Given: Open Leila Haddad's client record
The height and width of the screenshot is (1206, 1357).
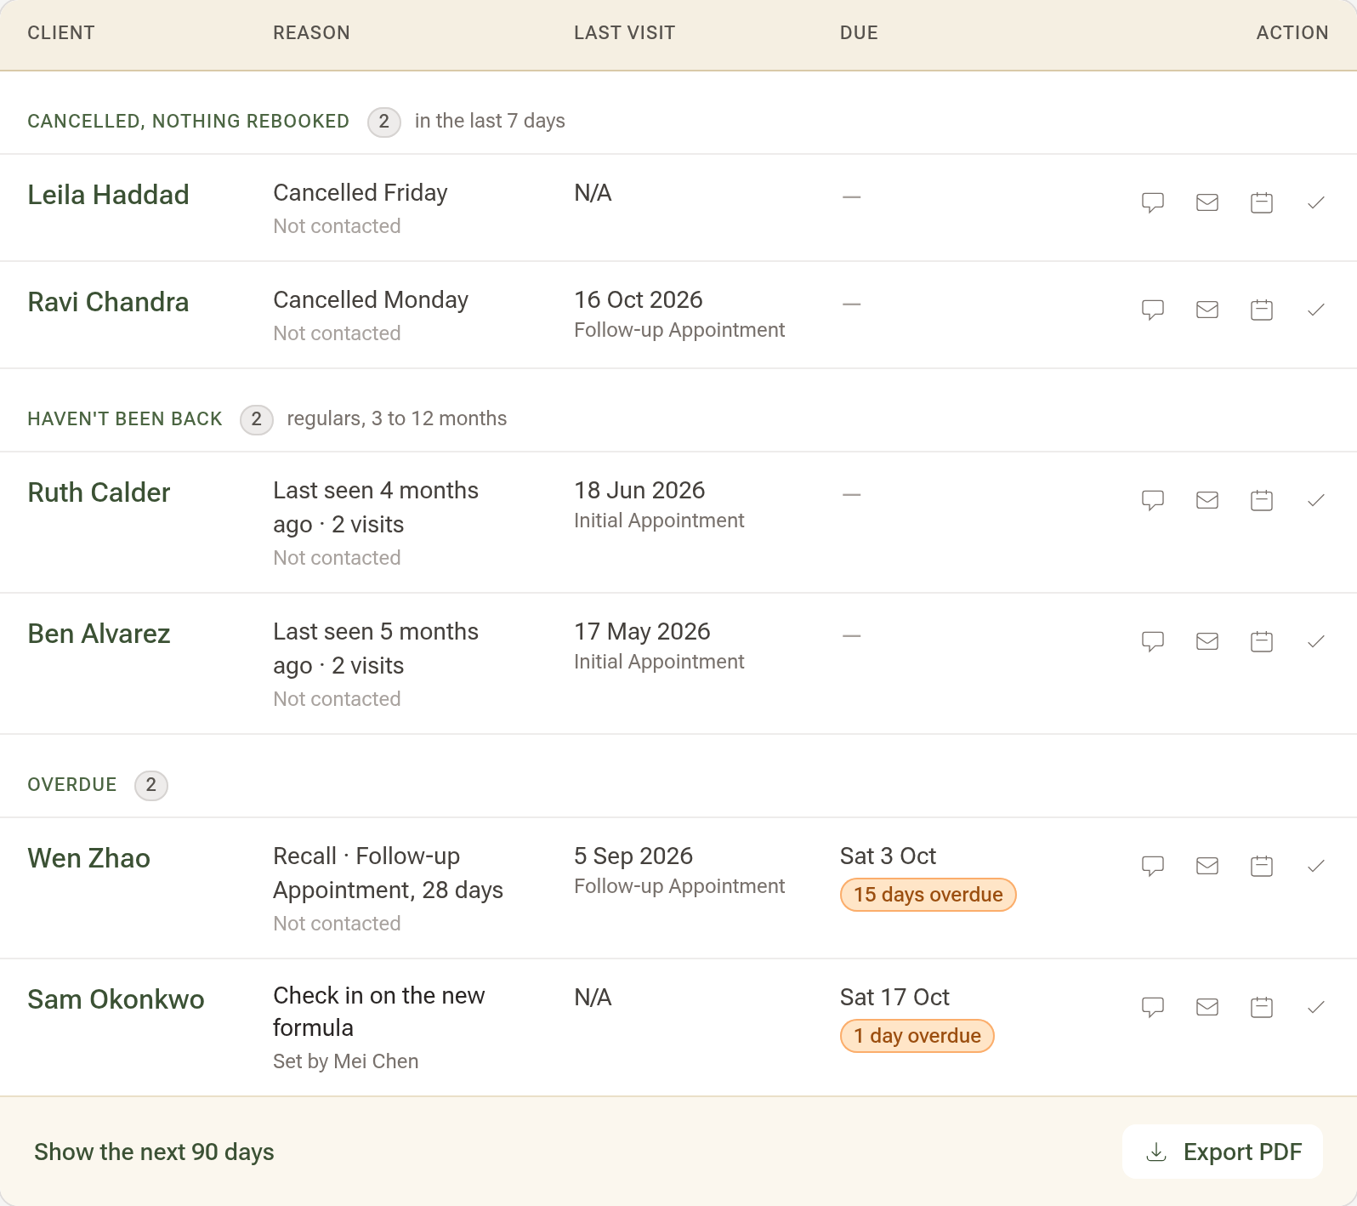Looking at the screenshot, I should coord(108,195).
